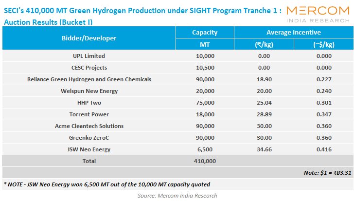Click the (₹/kg) sub-header cell

(x=264, y=44)
